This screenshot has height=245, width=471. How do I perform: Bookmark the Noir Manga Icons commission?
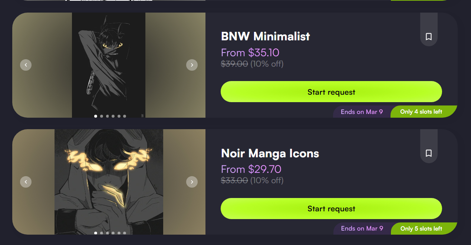click(x=429, y=153)
